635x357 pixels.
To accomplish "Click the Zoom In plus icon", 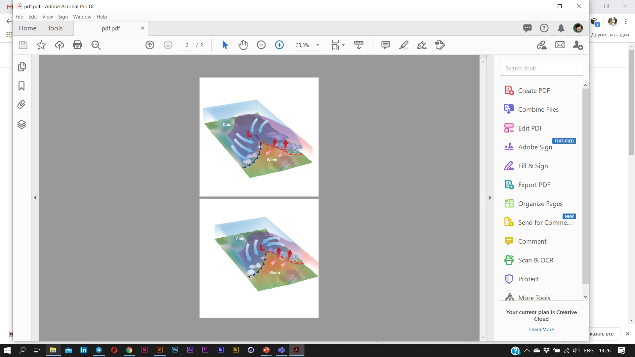I will coord(279,45).
